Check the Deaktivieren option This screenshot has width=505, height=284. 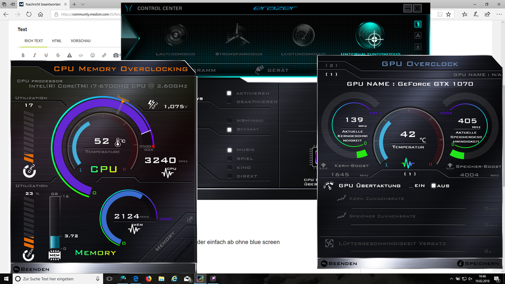tap(229, 102)
